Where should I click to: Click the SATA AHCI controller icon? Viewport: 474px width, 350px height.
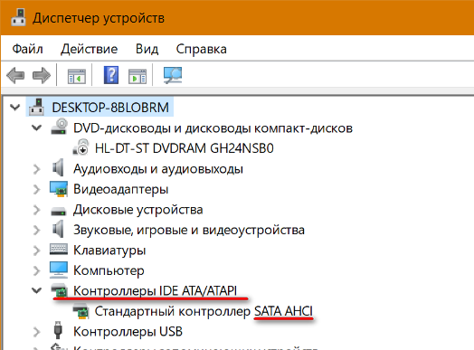[81, 312]
